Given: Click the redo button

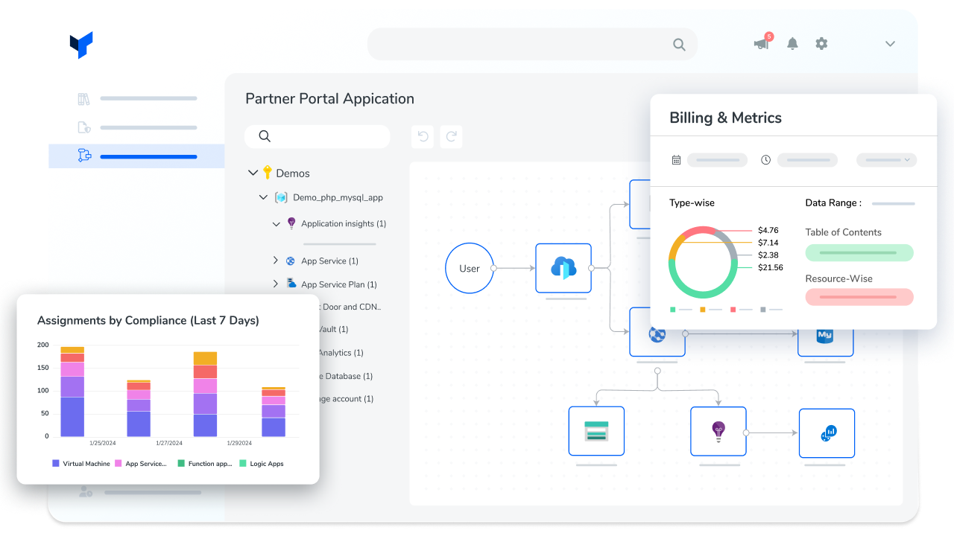Looking at the screenshot, I should click(x=451, y=136).
